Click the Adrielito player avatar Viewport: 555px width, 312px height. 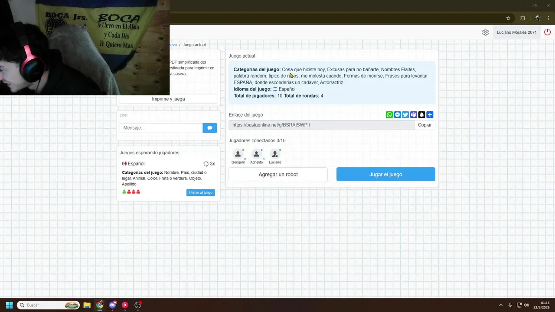tap(256, 154)
